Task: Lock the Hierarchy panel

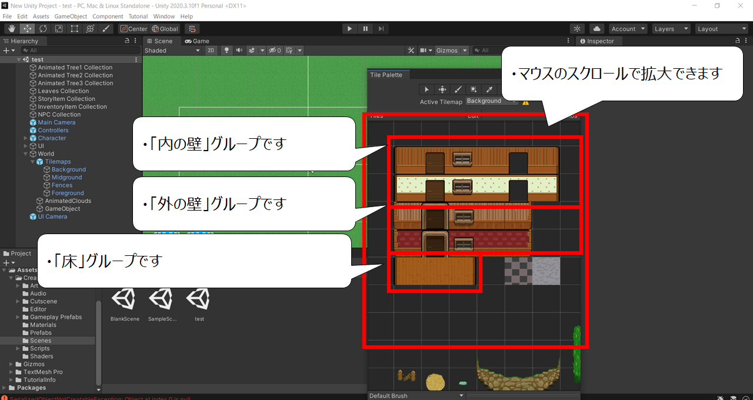Action: (x=127, y=41)
